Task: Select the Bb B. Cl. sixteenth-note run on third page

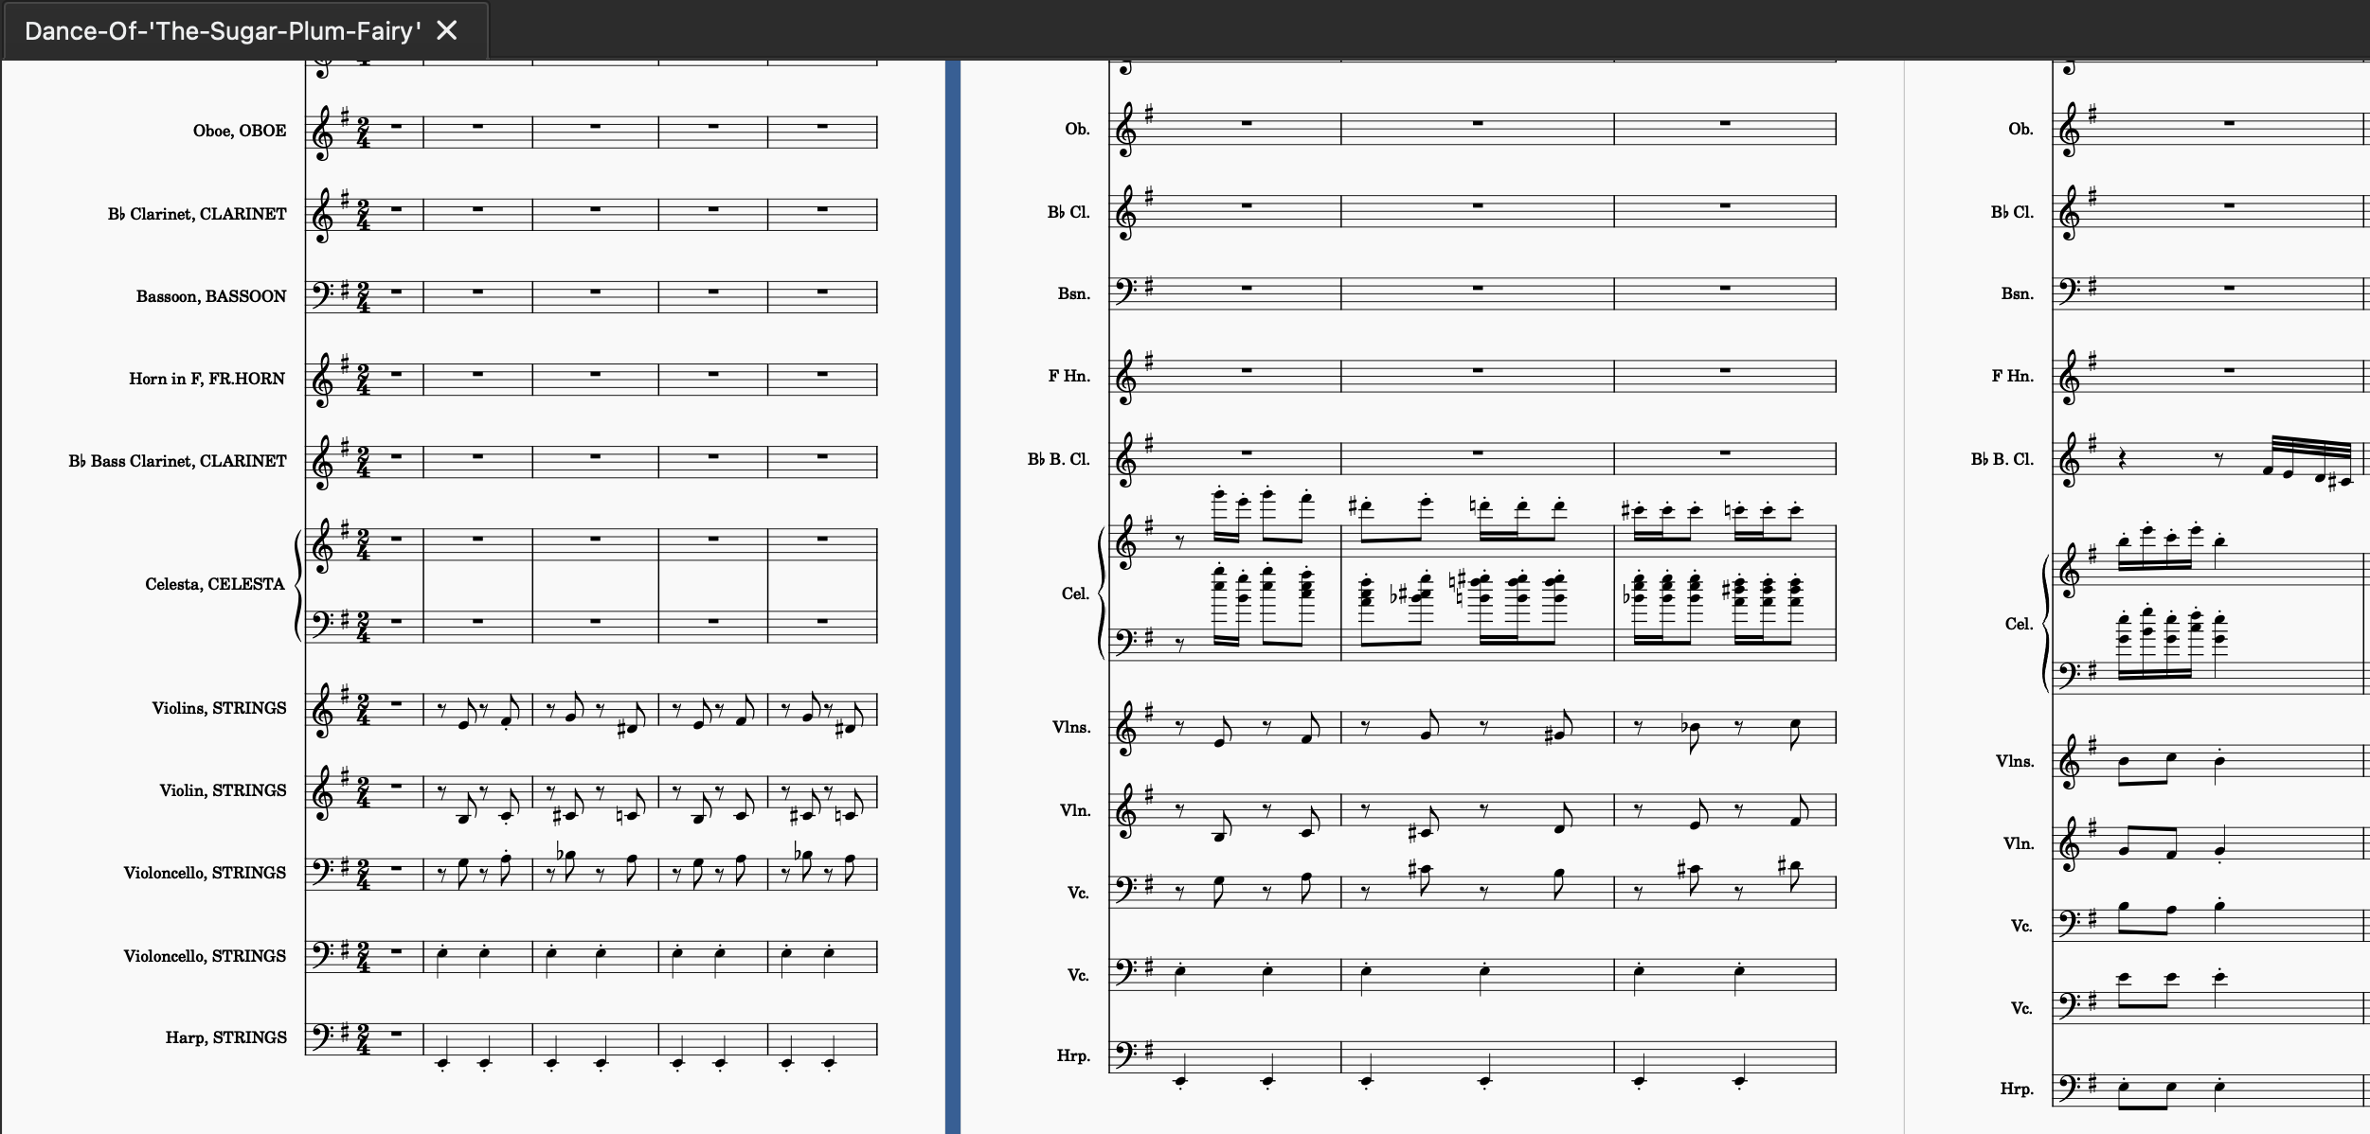Action: pyautogui.click(x=2310, y=461)
